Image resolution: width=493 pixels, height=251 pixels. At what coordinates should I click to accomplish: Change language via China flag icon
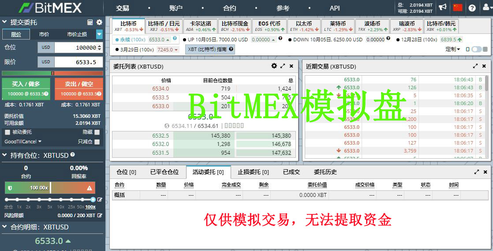coord(457,7)
